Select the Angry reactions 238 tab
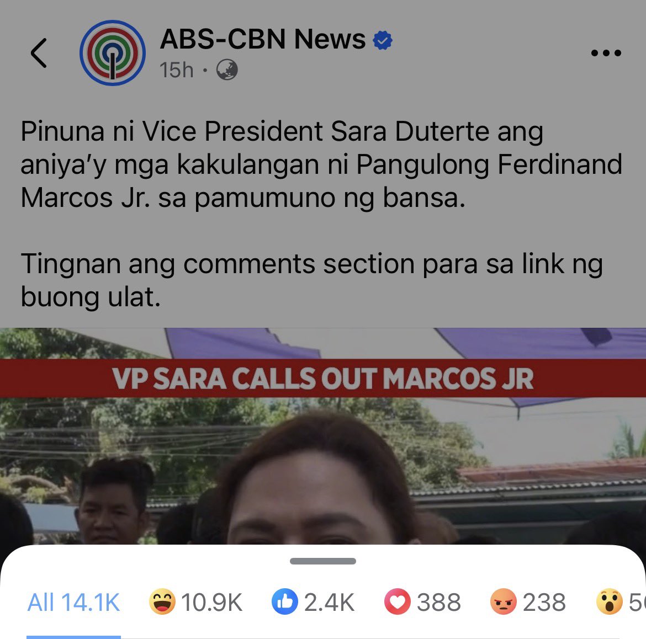Screen dimensions: 646x639 [528, 602]
